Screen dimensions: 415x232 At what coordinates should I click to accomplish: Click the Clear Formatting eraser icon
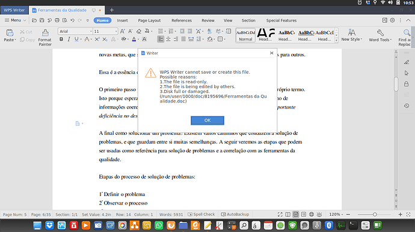pyautogui.click(x=139, y=31)
